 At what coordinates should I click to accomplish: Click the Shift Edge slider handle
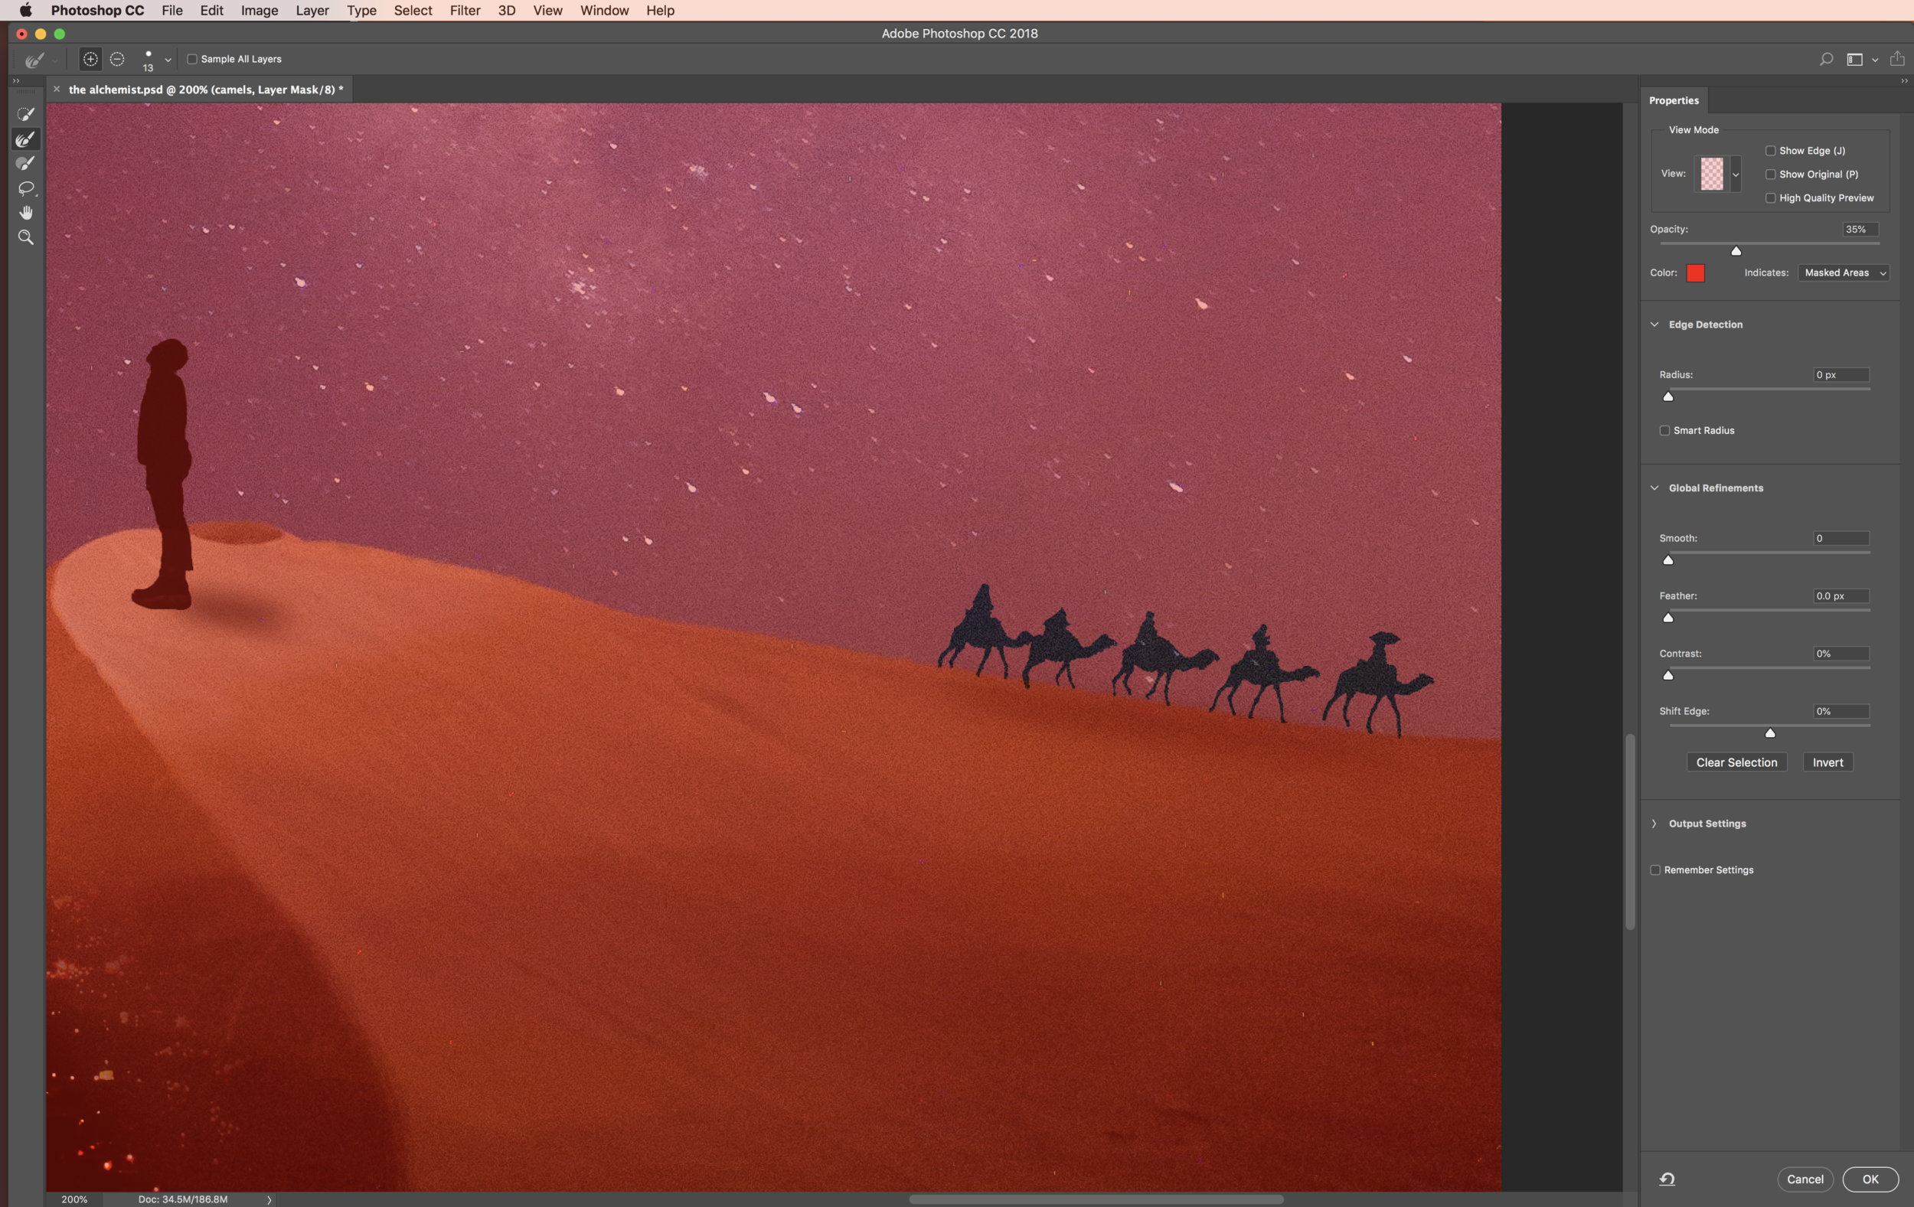point(1770,732)
